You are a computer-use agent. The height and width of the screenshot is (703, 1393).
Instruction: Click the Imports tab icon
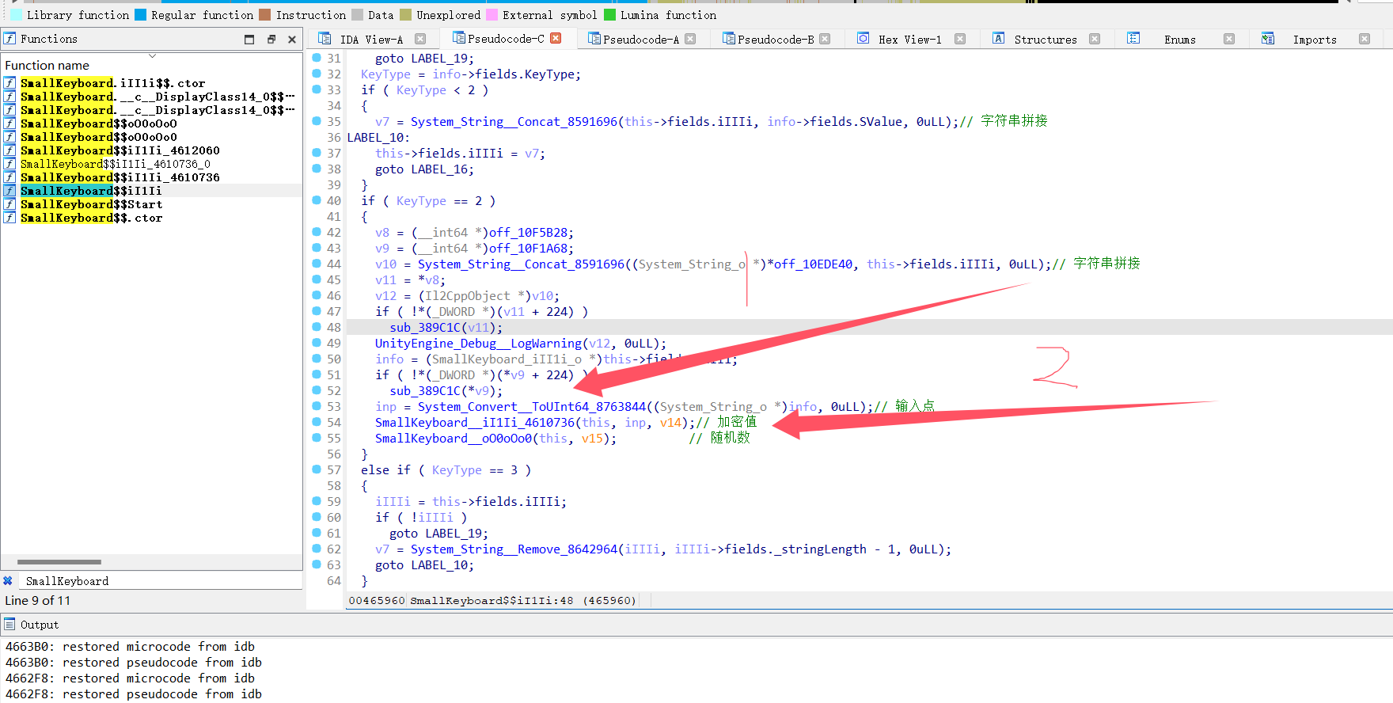click(x=1268, y=39)
